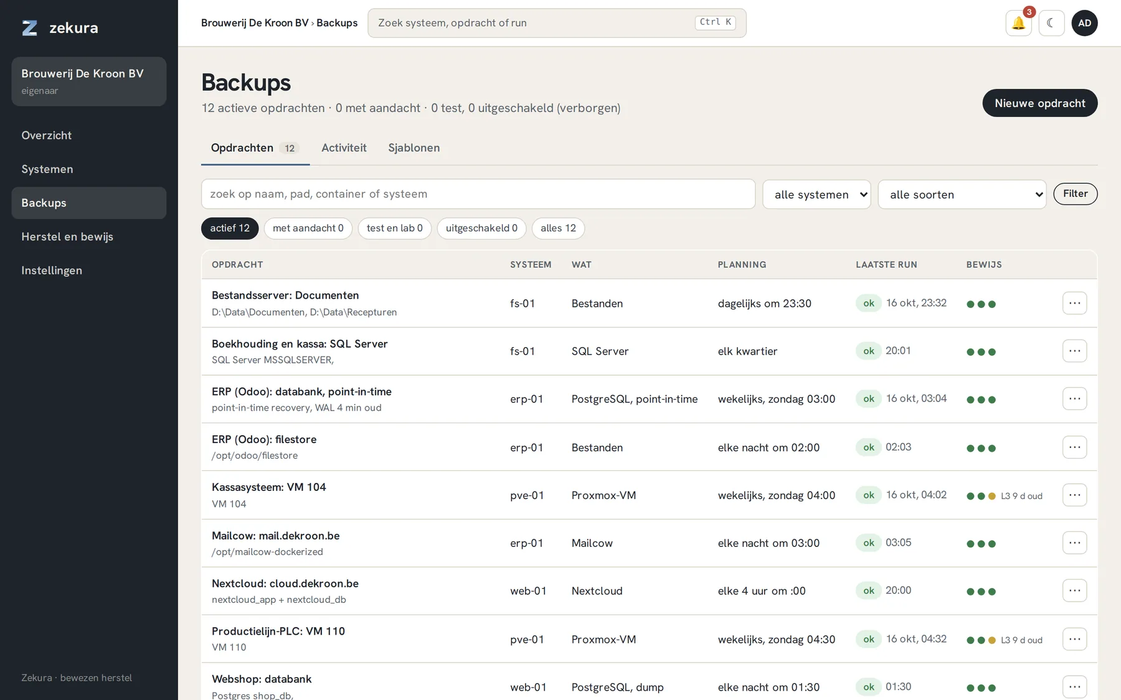The width and height of the screenshot is (1121, 700).
Task: Click the zekura logo icon
Action: pyautogui.click(x=30, y=28)
